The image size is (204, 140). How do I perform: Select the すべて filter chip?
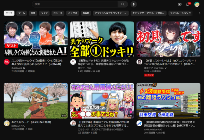coord(9,13)
